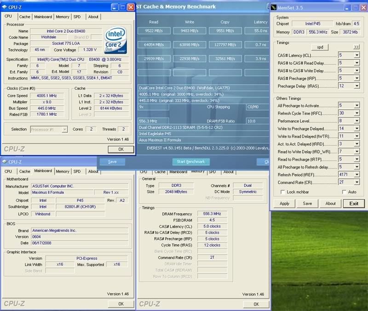This screenshot has width=368, height=311.
Task: Open the All Precharge to Refresh delay dropdown
Action: pyautogui.click(x=357, y=167)
